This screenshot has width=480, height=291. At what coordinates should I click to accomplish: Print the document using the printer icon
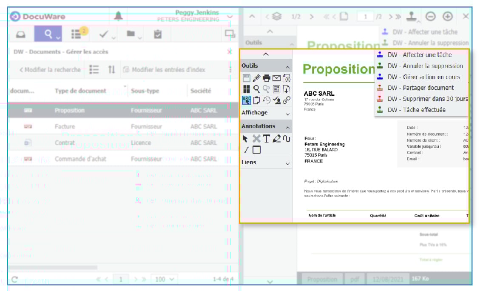(267, 78)
